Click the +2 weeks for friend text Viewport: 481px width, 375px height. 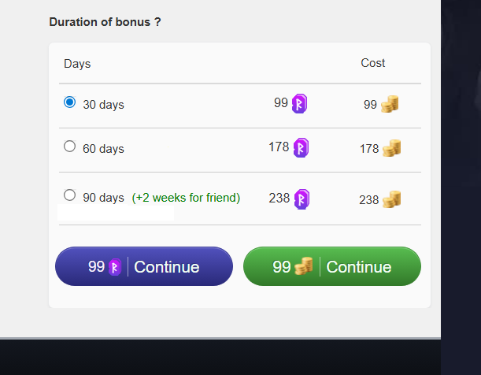(186, 198)
